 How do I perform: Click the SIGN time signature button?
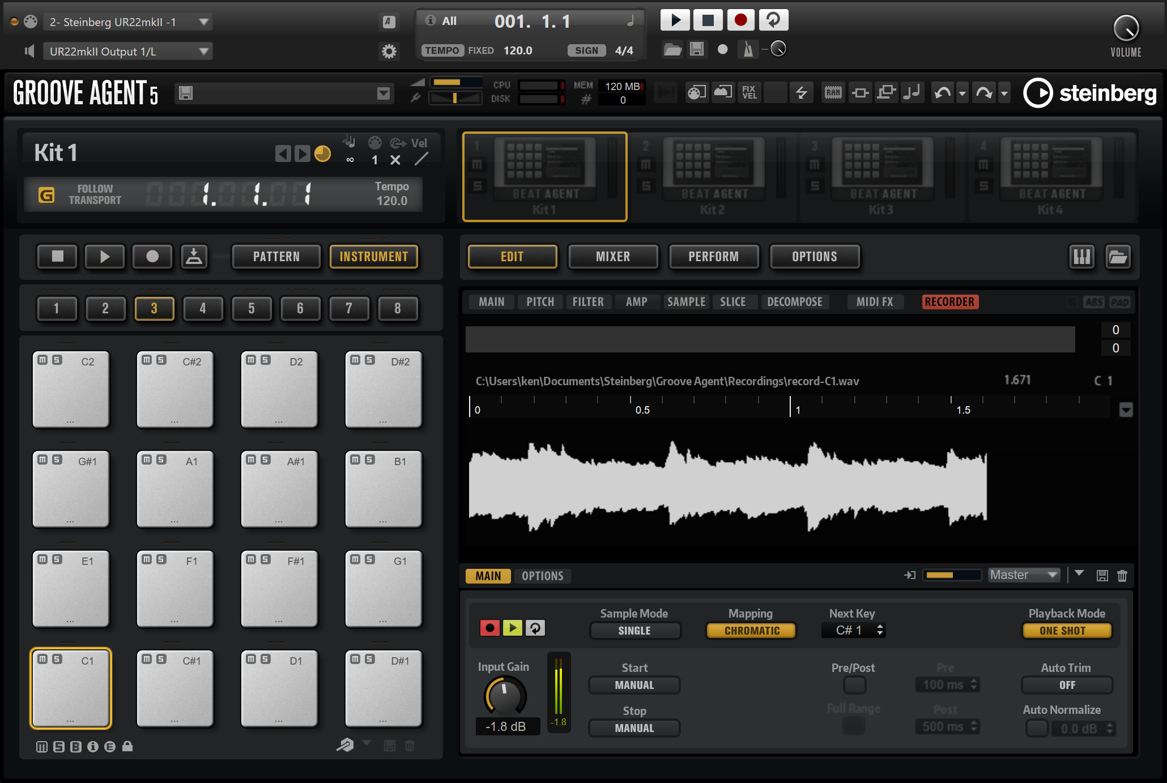[586, 50]
